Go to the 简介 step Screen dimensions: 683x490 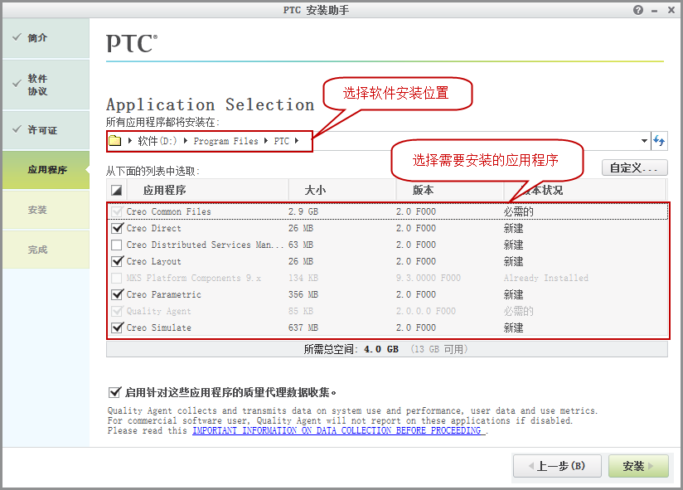[46, 38]
